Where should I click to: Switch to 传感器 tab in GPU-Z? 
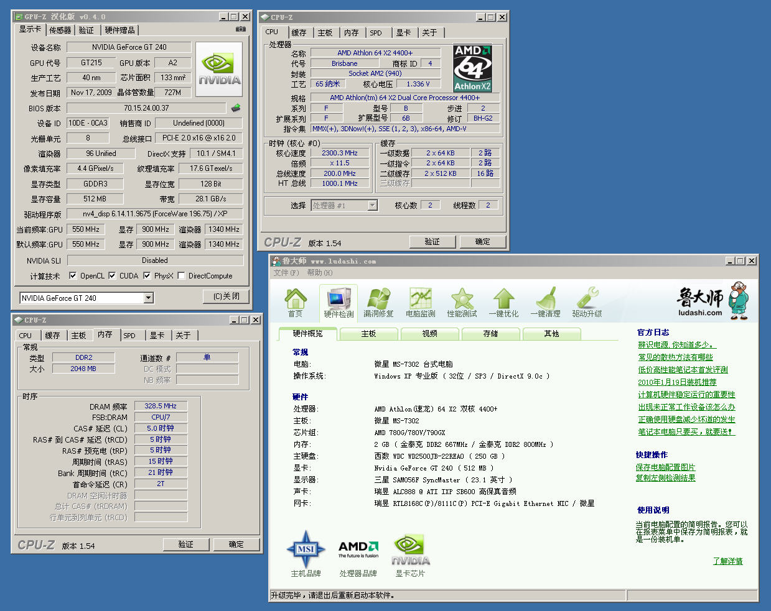pyautogui.click(x=60, y=30)
